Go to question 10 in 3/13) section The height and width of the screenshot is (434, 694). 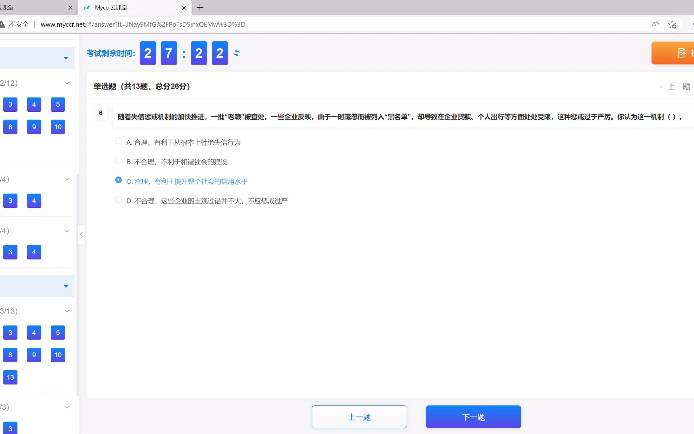[58, 355]
